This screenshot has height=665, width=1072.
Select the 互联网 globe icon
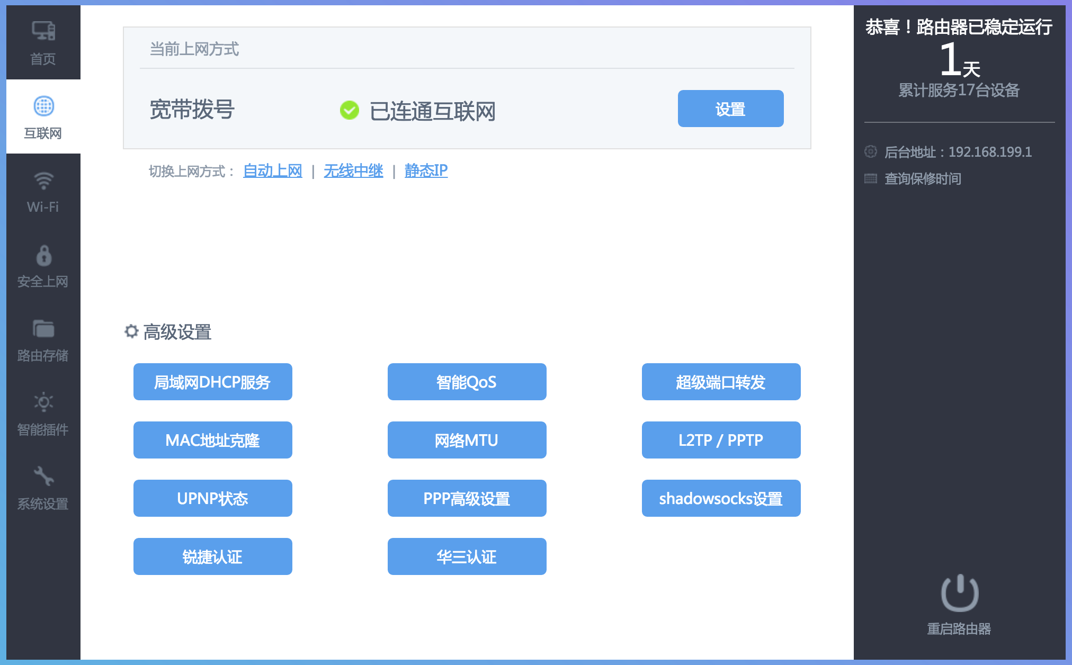(x=43, y=106)
